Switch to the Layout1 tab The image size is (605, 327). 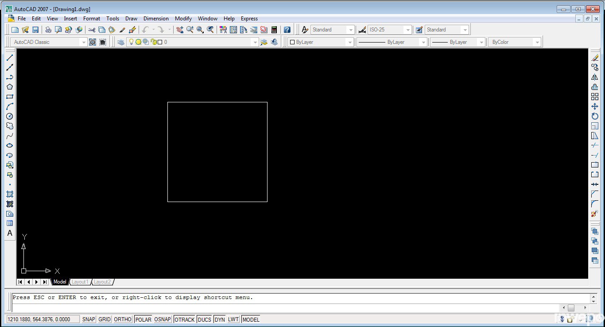coord(80,282)
